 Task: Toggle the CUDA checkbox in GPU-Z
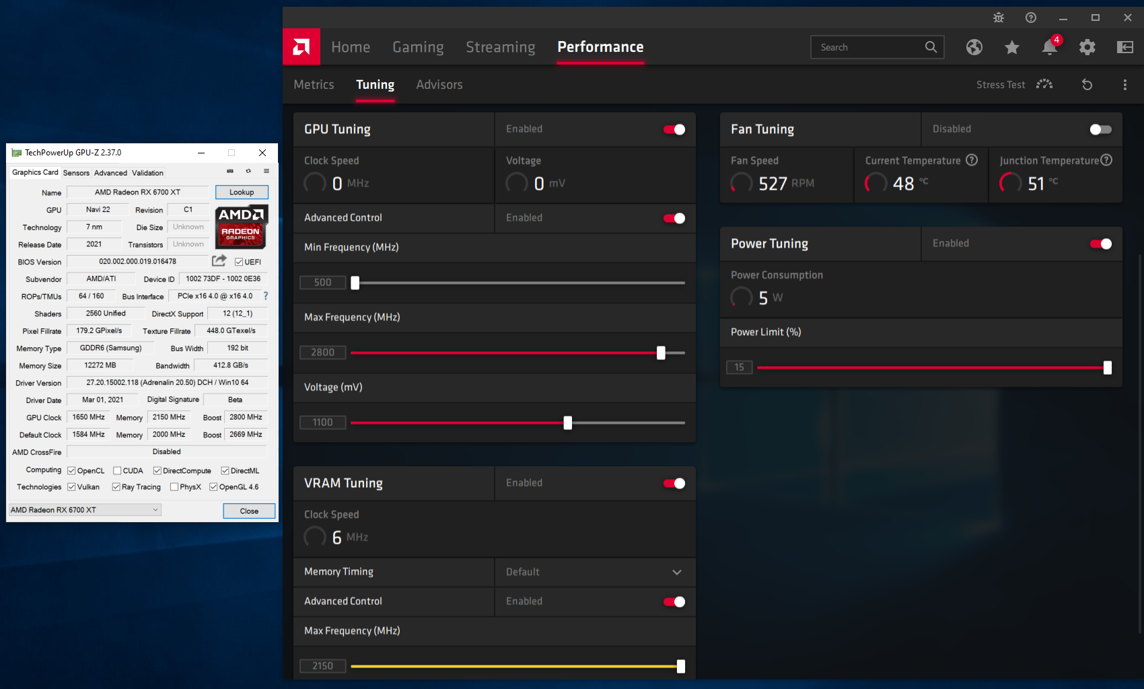coord(117,471)
